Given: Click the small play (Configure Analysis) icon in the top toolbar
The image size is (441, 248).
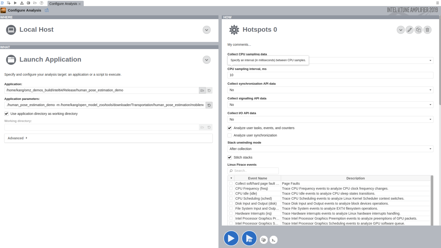Looking at the screenshot, I should click(15, 3).
